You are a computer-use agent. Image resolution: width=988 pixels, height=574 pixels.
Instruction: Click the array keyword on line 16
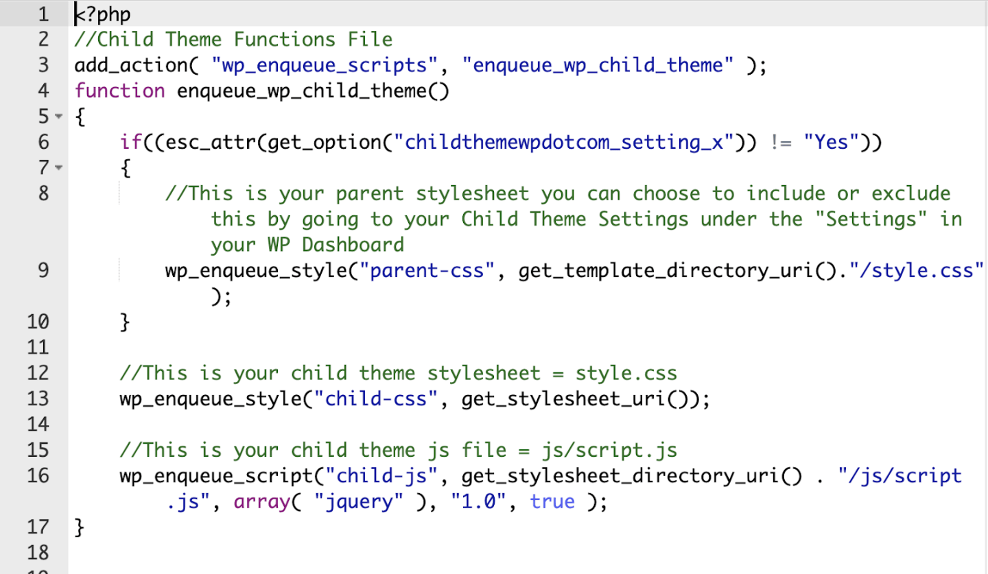(x=261, y=501)
